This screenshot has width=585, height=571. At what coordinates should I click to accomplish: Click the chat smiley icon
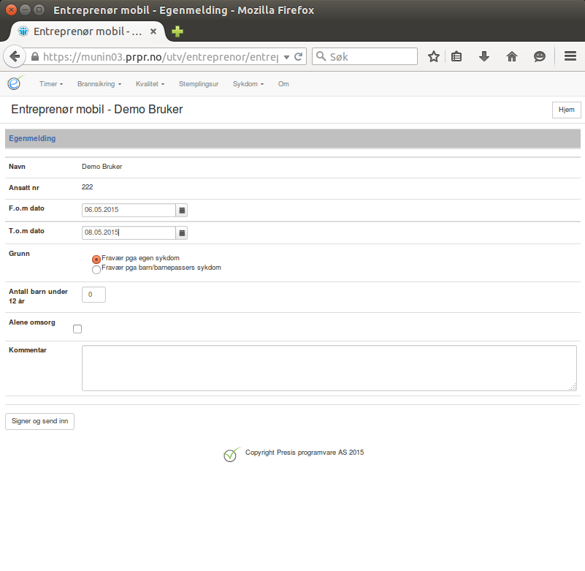click(540, 57)
